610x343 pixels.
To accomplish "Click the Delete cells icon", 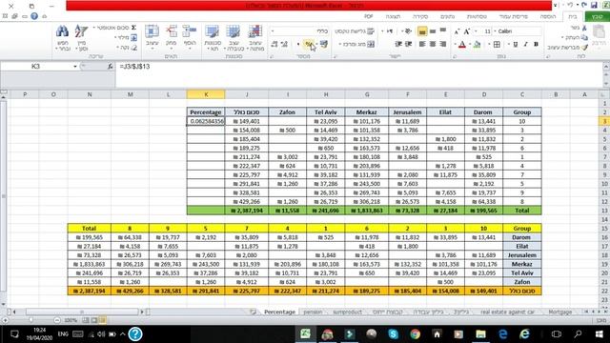I will coord(172,35).
